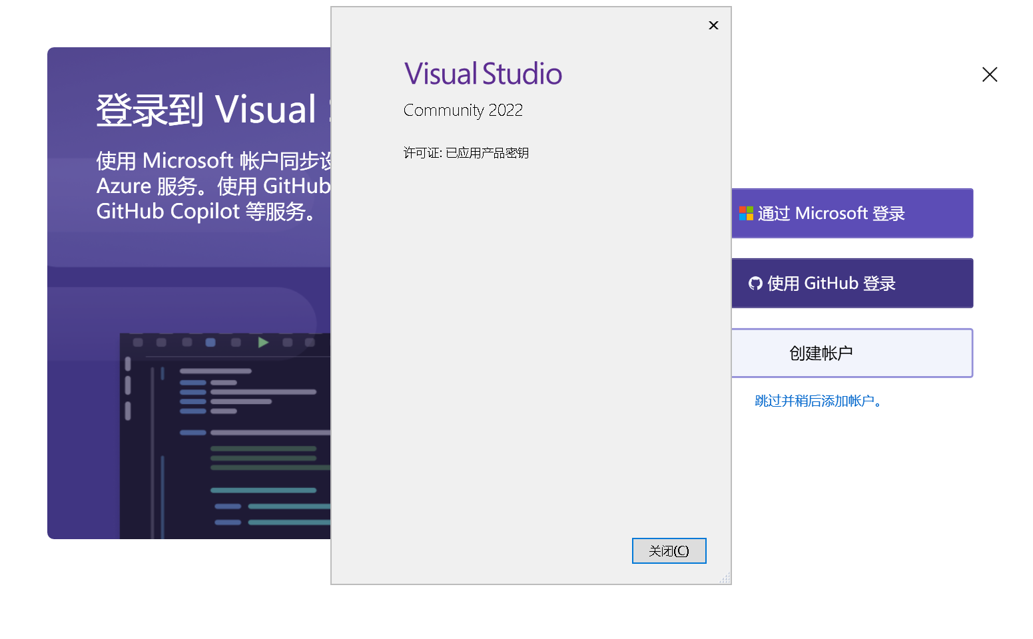
Task: Open the 跳过并稍后添加帐户 link
Action: (817, 401)
